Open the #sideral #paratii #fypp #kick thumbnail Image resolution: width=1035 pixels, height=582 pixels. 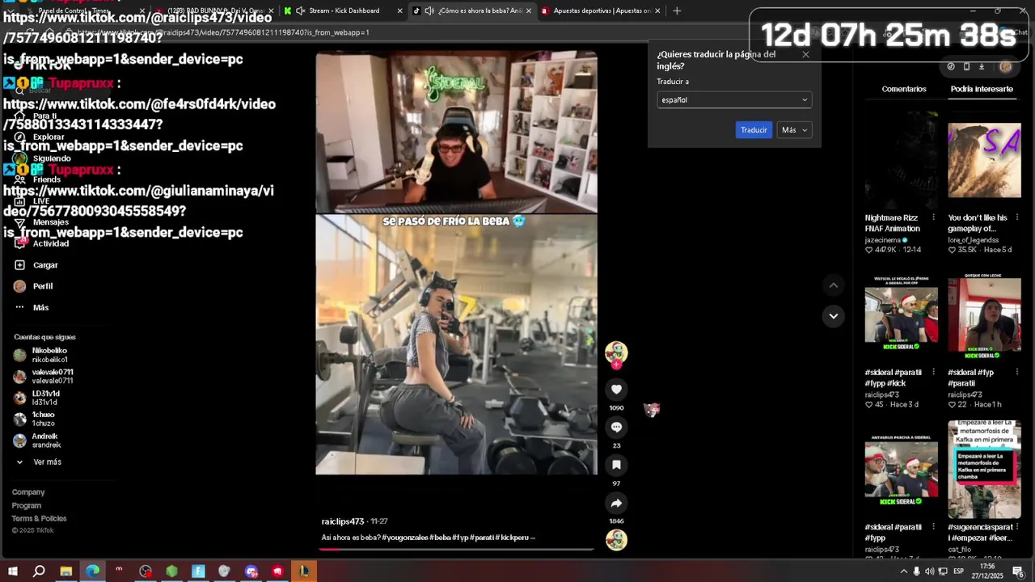coord(901,315)
